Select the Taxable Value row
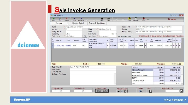The width and height of the screenshot is (188, 105). coord(156,81)
